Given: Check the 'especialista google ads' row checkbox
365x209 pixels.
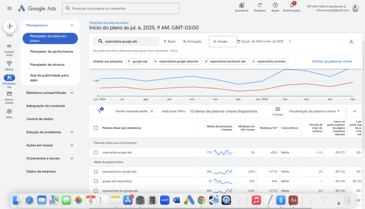Looking at the screenshot, I should 96,152.
